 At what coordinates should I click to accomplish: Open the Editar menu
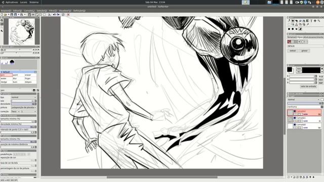18,11
